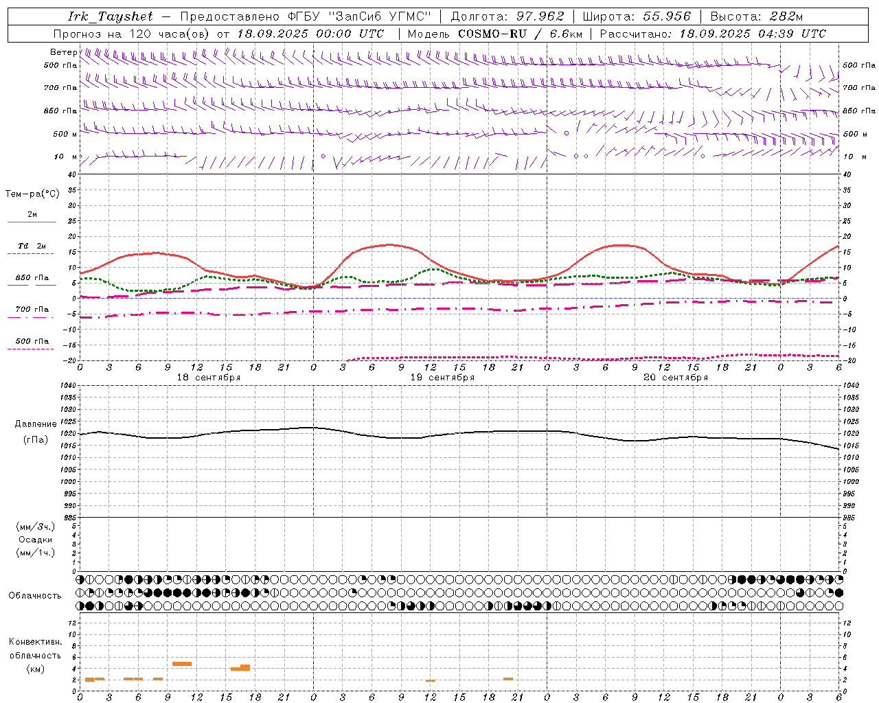Click the orange convective bar at 12h on 19 September
Viewport: 879px width, 703px height.
(430, 680)
